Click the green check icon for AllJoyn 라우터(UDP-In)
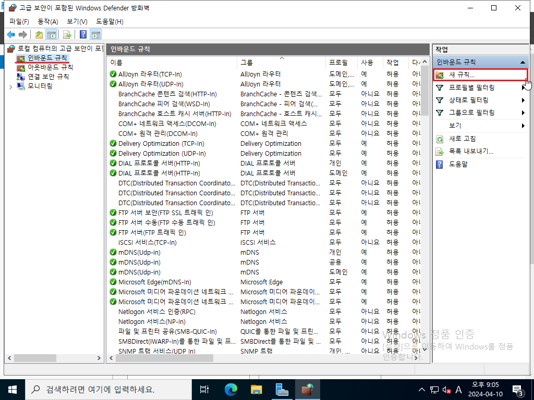534x400 pixels. pos(113,84)
